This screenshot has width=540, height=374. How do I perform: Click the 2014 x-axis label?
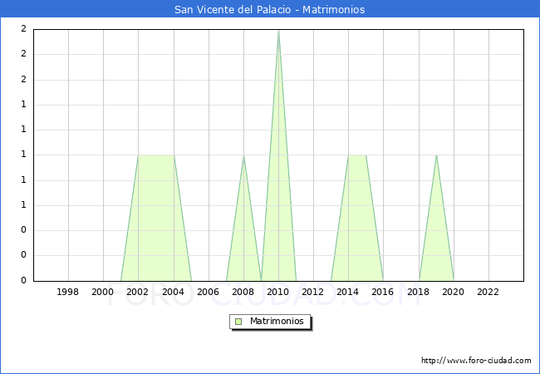tap(348, 292)
